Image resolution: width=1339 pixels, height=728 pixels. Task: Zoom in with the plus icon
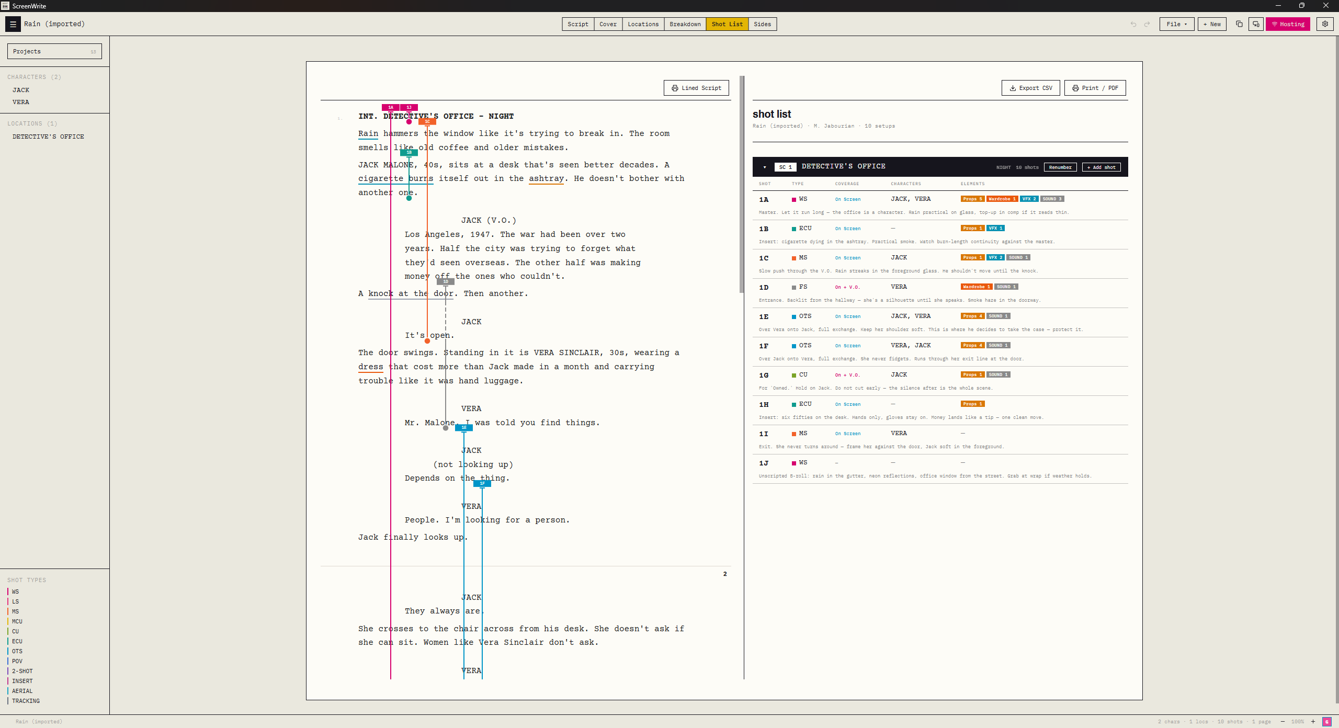1313,722
